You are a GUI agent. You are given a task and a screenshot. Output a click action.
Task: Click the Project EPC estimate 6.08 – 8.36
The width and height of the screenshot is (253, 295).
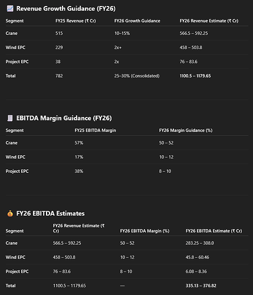point(196,271)
